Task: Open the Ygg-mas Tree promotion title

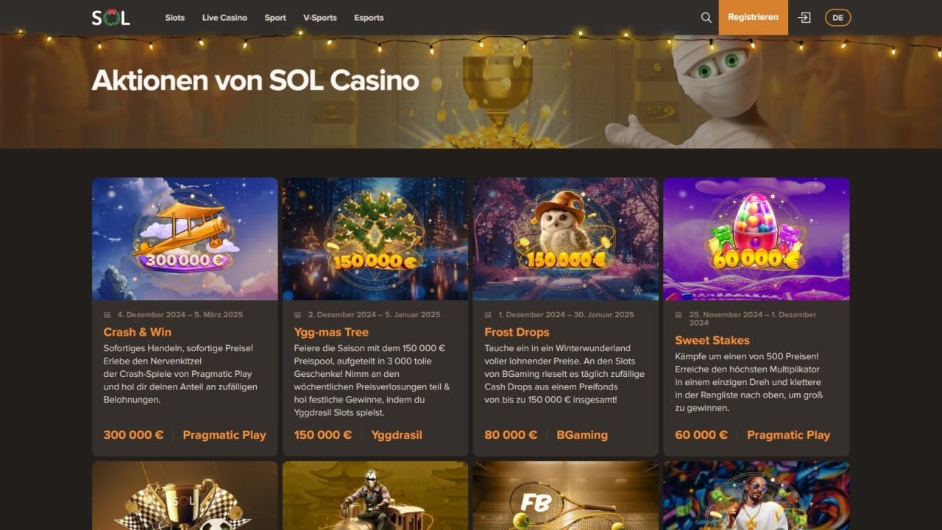Action: coord(331,332)
